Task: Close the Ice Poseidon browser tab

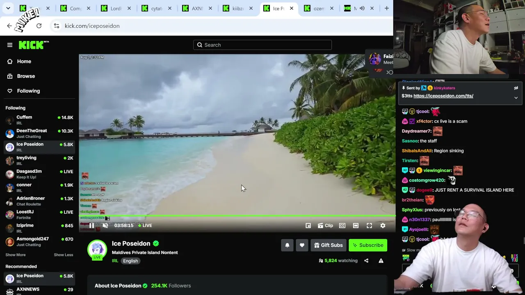Action: point(291,8)
